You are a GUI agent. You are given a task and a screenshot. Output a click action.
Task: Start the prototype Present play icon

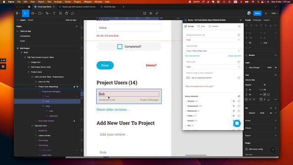266,13
